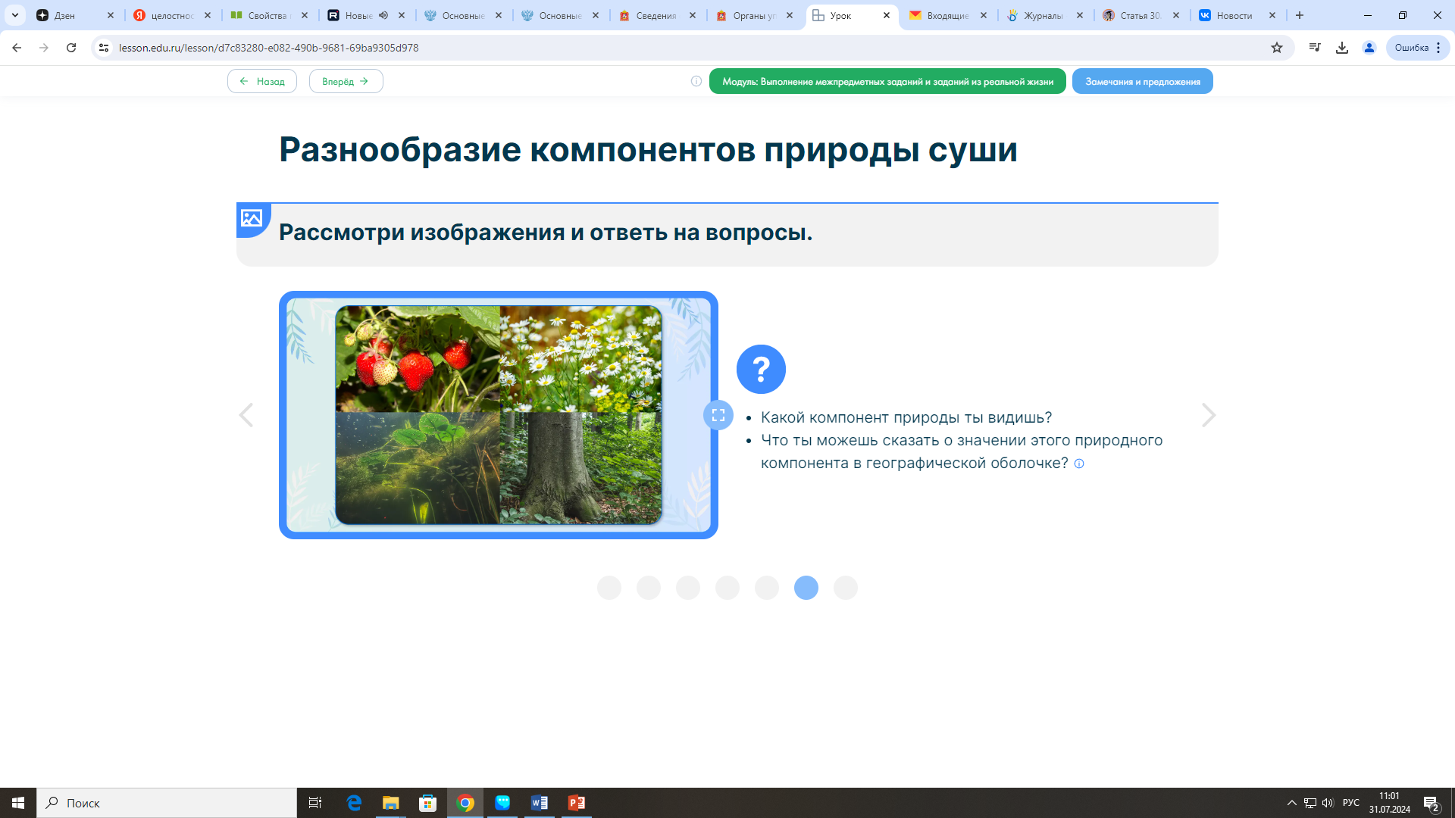Open Chrome menu three dots

tap(1438, 48)
